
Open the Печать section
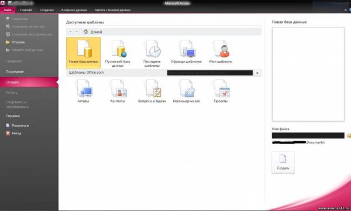pyautogui.click(x=12, y=93)
